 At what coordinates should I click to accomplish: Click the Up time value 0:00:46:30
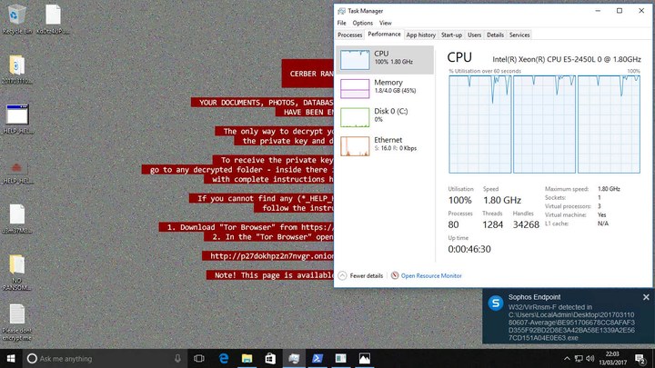[x=469, y=249]
